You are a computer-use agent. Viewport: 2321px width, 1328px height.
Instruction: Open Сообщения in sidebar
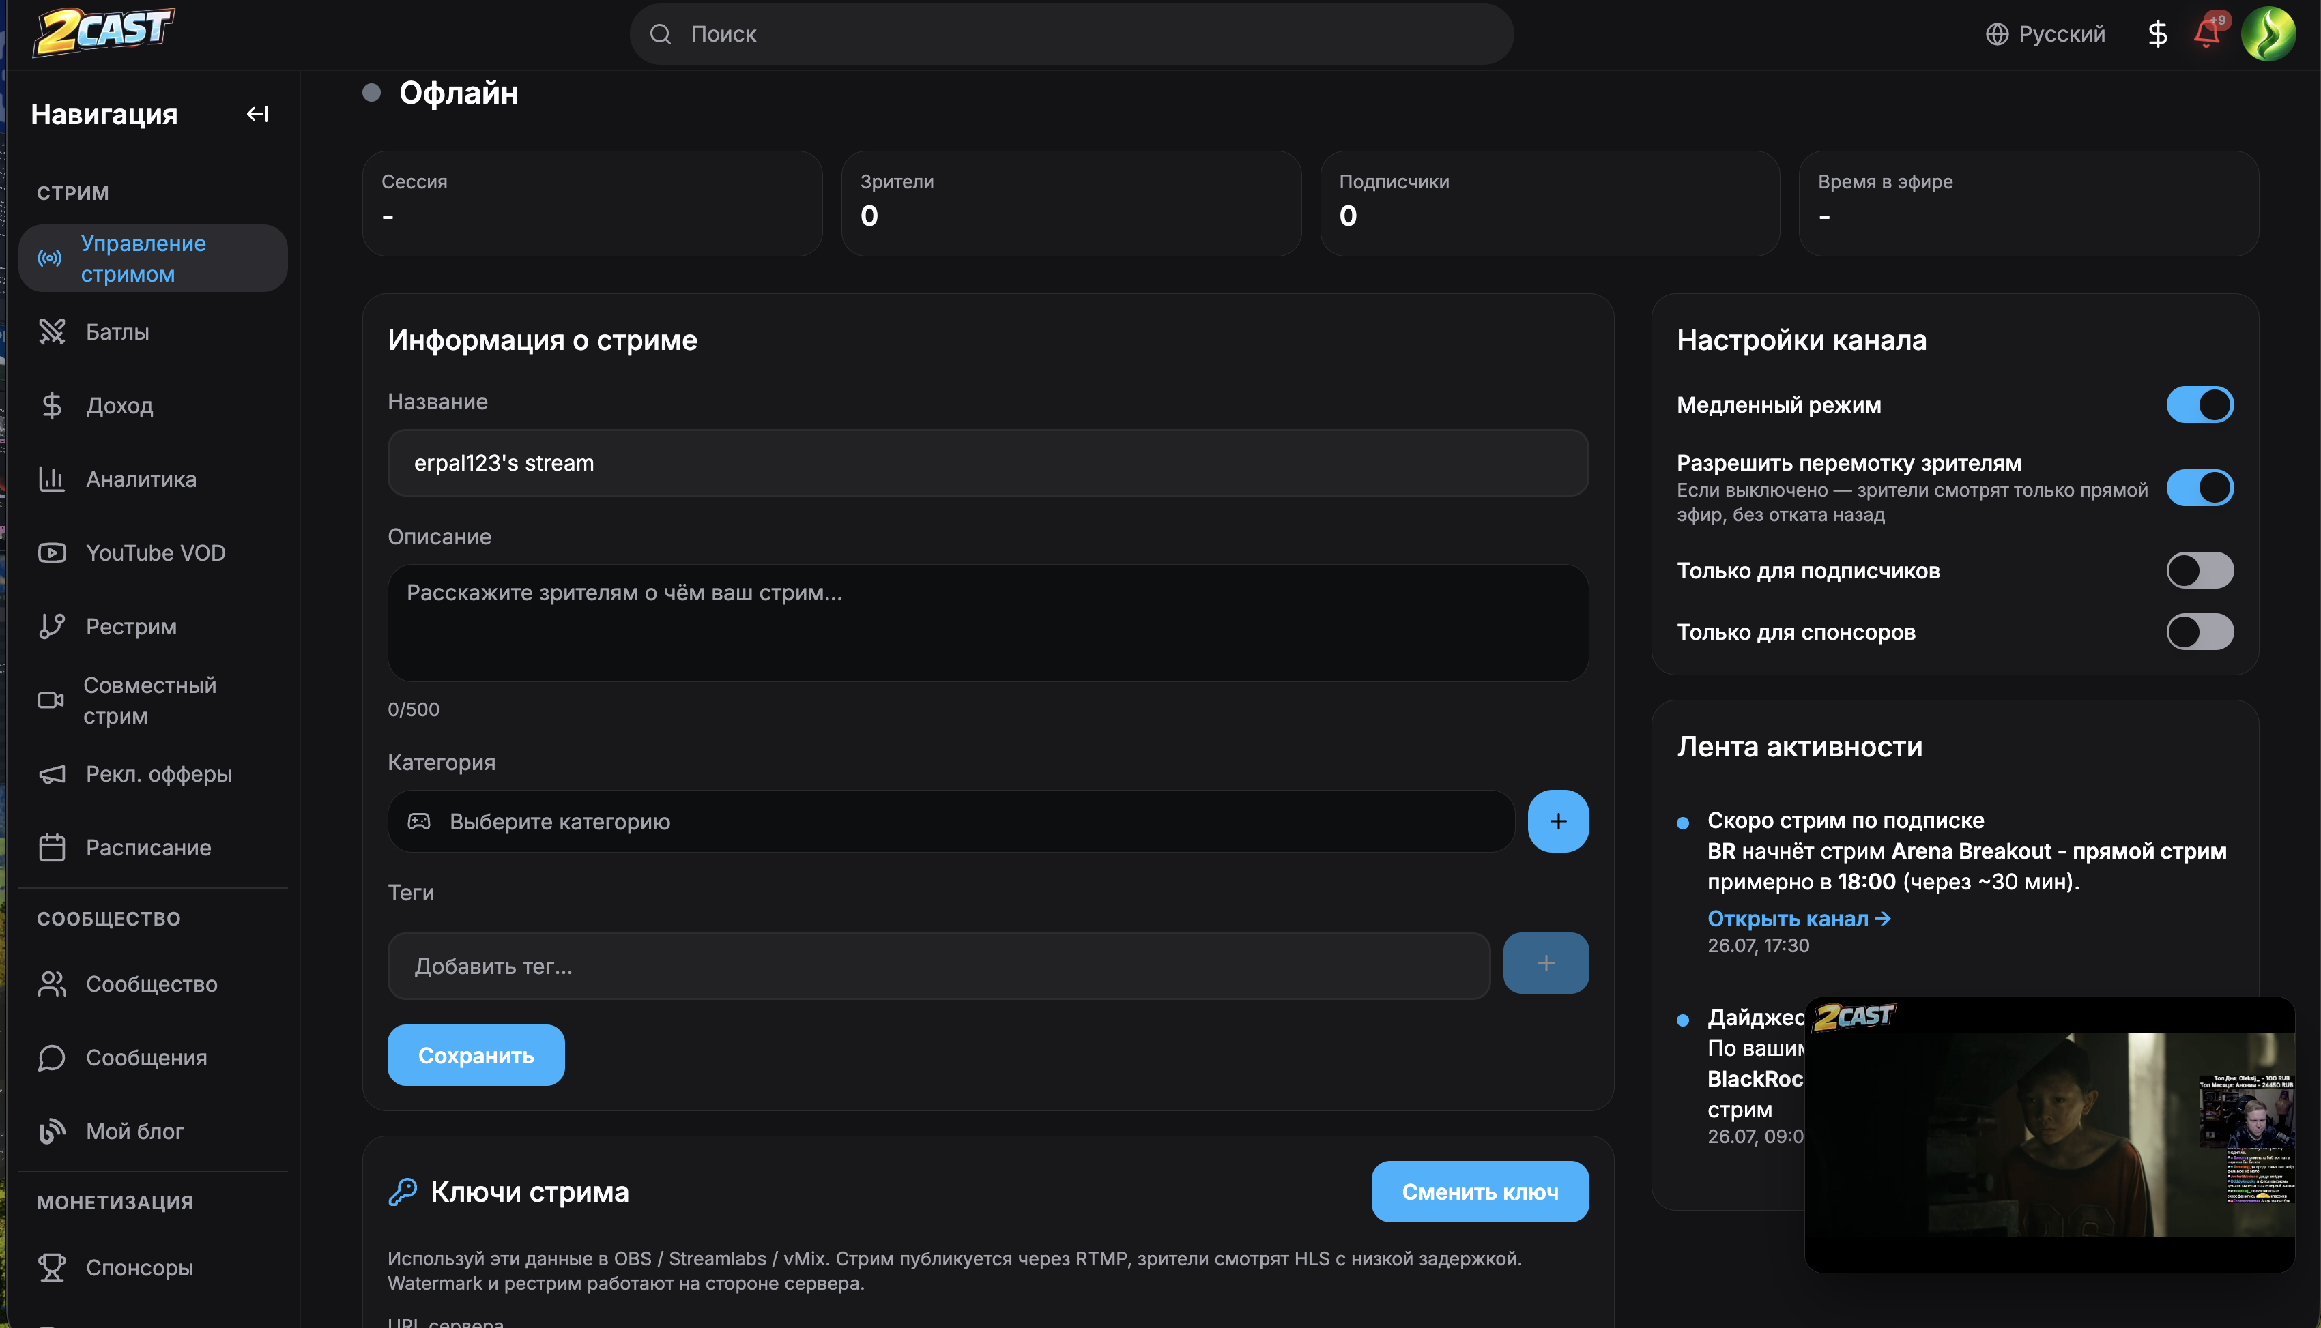coord(152,1057)
